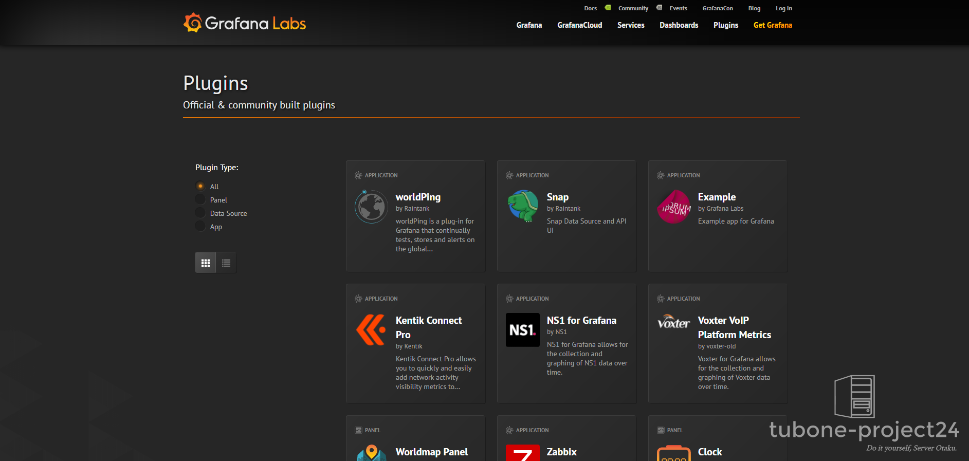This screenshot has width=969, height=461.
Task: Filter plugins by Data Source type
Action: [x=200, y=213]
